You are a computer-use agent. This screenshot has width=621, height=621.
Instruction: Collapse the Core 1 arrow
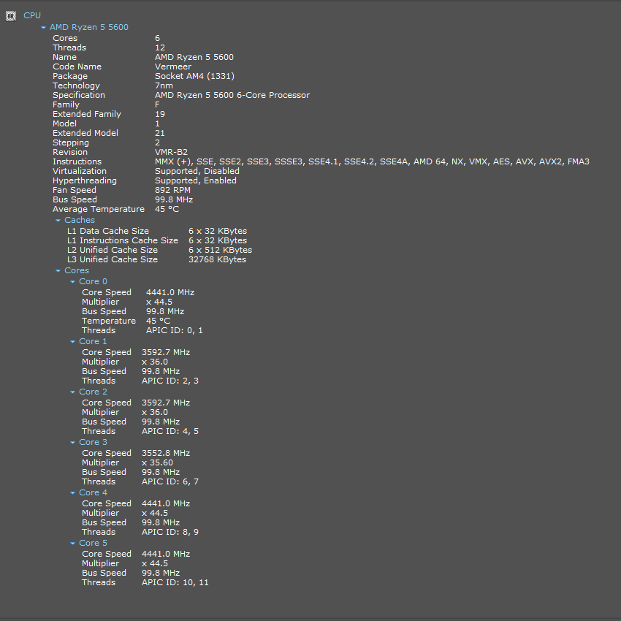point(72,341)
